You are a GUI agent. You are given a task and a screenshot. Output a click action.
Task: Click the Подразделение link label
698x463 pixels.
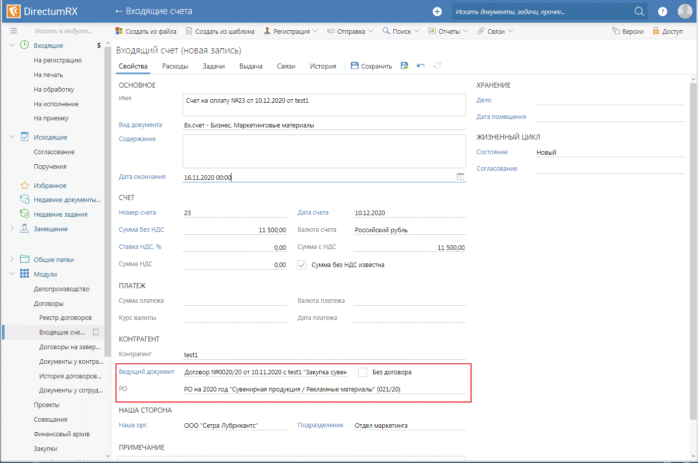(320, 425)
